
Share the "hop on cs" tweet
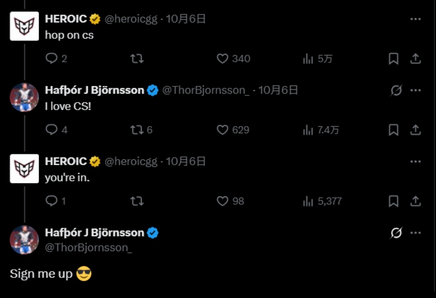point(416,59)
